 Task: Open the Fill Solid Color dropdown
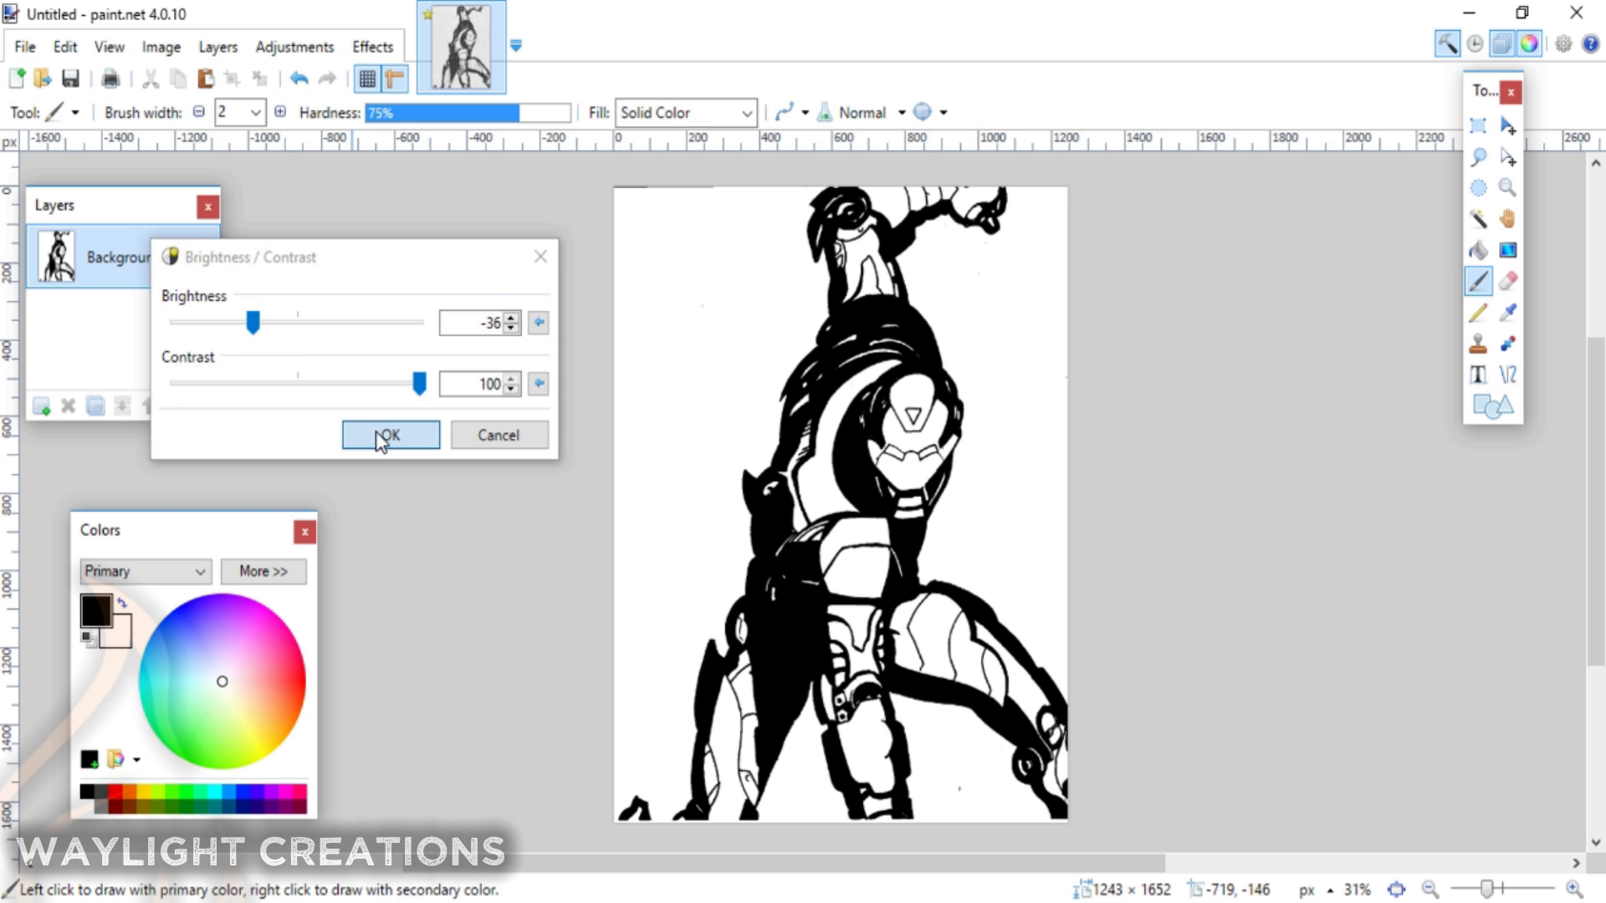[686, 112]
